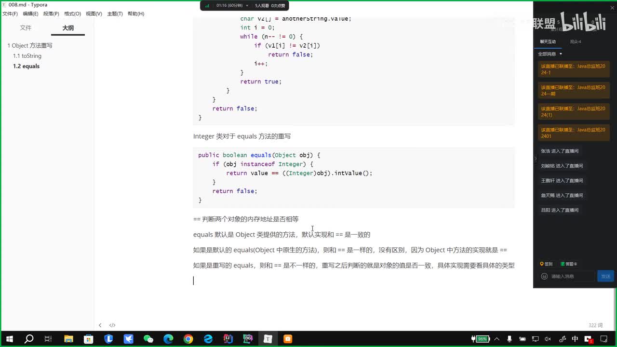Screen dimensions: 617x347
Task: Click the line starting 如果是重写的 equals
Action: coord(354,265)
